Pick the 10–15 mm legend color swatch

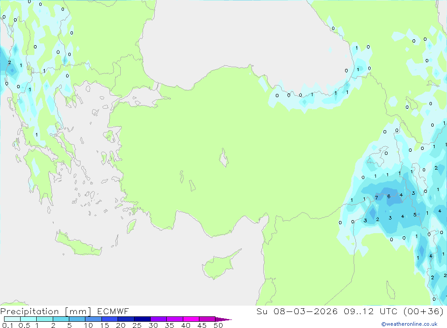coord(93,319)
